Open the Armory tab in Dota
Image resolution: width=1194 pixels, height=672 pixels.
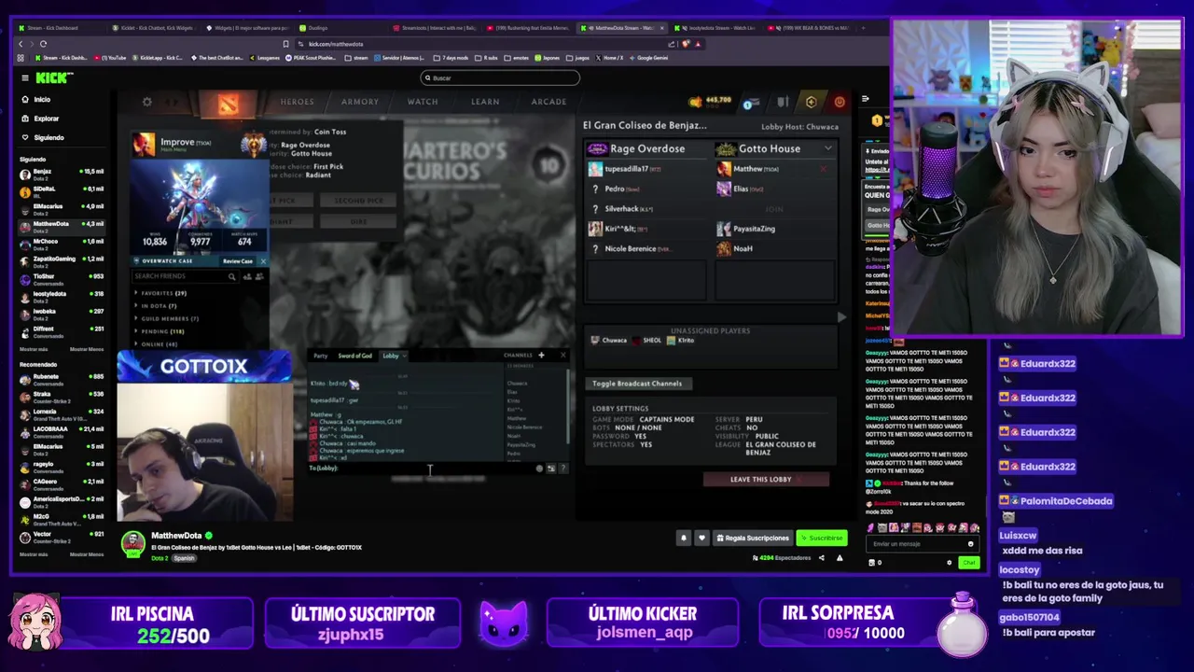tap(360, 102)
